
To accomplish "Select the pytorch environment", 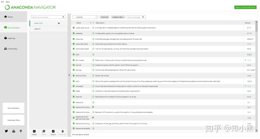I will pyautogui.click(x=48, y=29).
